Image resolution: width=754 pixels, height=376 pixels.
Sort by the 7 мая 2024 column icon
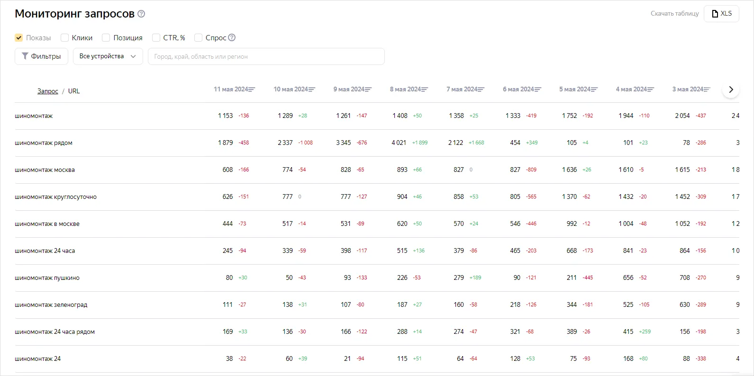click(x=481, y=90)
